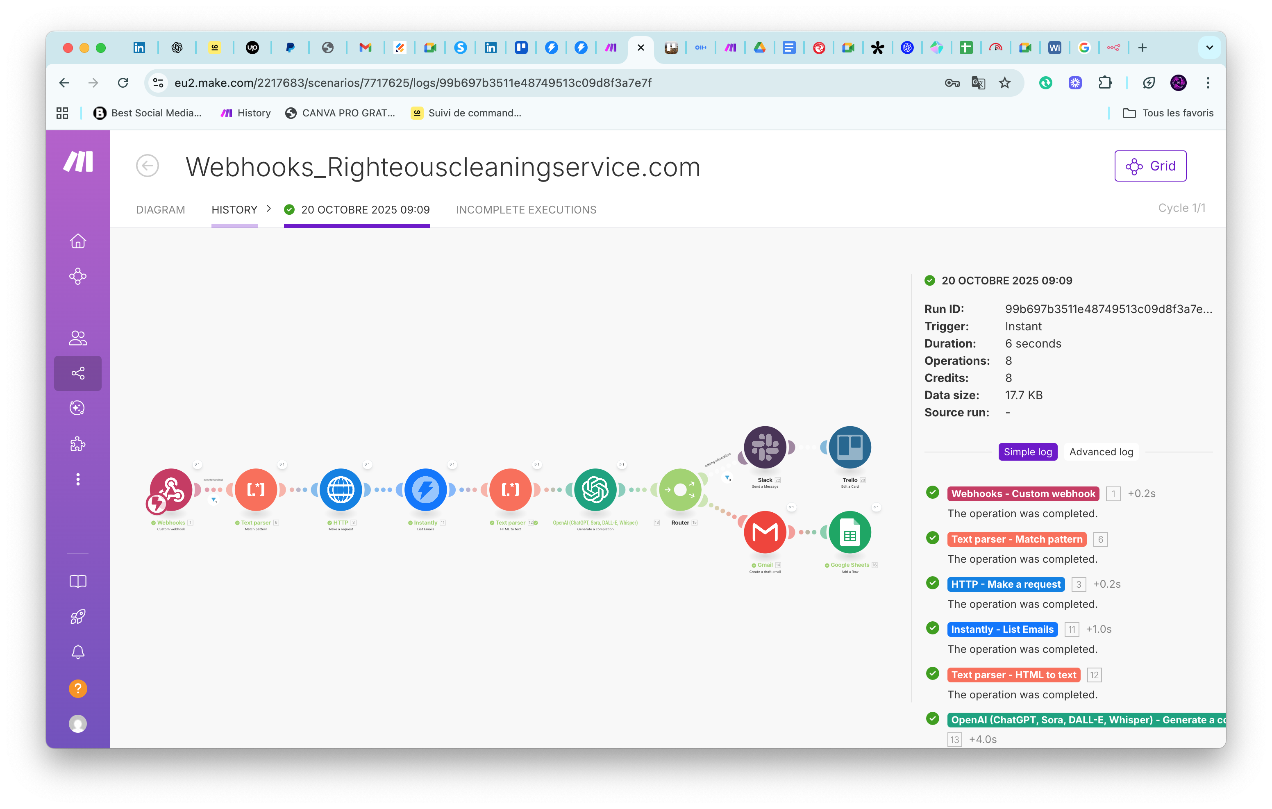Open three-dot More menu in sidebar
The image size is (1272, 809).
tap(77, 479)
